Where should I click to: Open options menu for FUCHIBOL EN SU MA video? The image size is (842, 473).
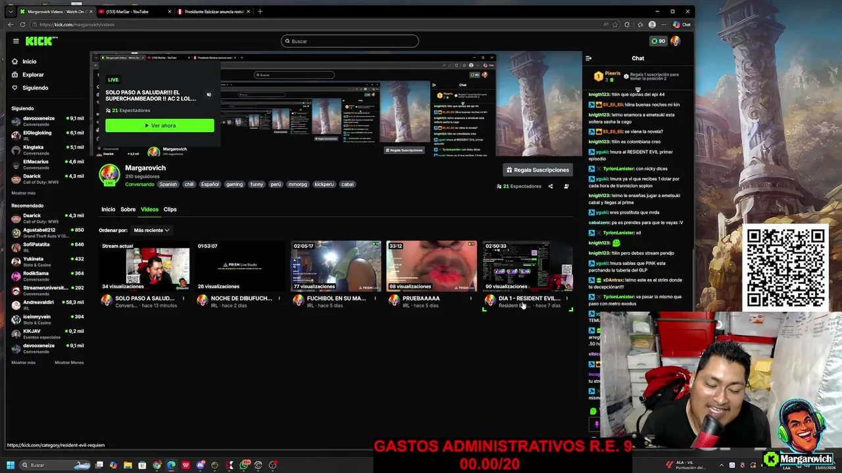pyautogui.click(x=375, y=299)
